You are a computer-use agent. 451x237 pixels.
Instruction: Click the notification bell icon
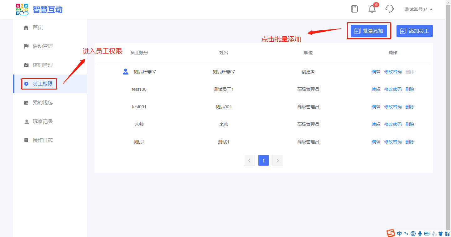(x=372, y=9)
